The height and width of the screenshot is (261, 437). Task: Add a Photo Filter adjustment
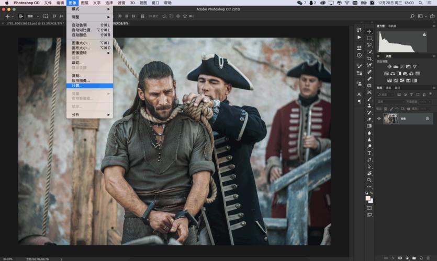[405, 74]
